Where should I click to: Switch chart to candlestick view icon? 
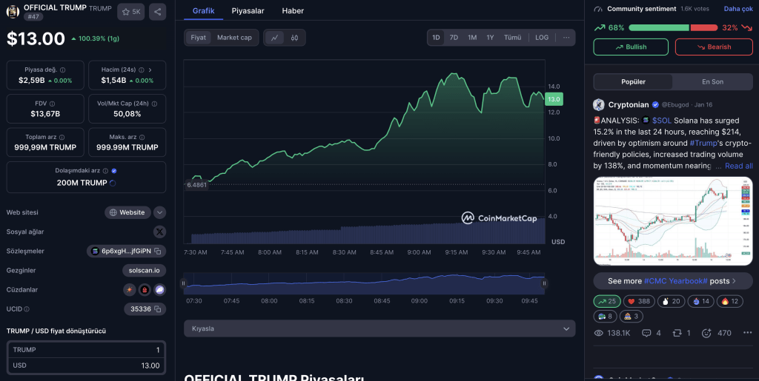pyautogui.click(x=294, y=38)
